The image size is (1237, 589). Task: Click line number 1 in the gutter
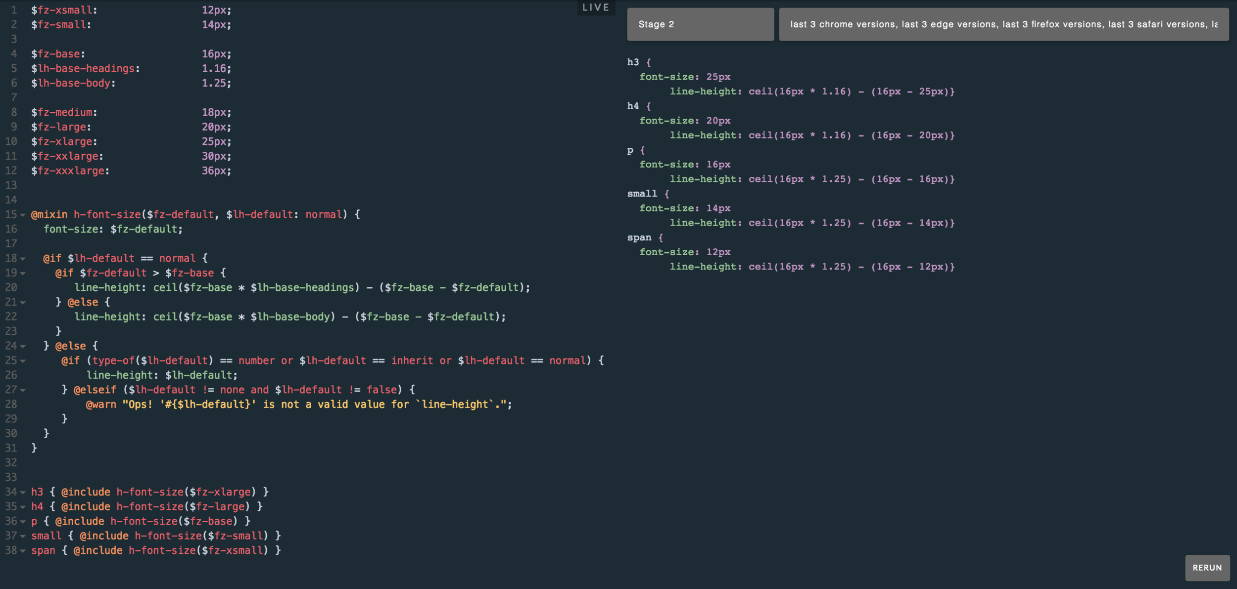coord(14,10)
